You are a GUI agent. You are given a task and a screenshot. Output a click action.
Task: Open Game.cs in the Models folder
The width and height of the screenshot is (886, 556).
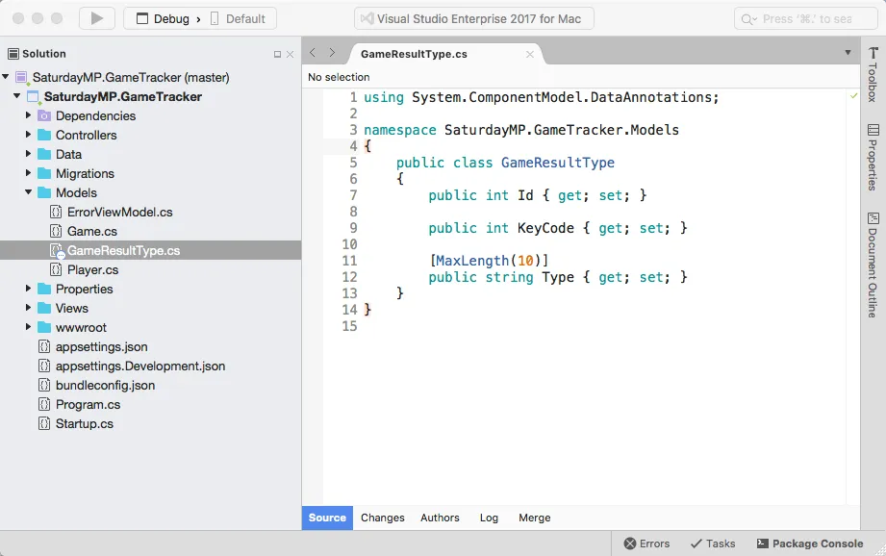[x=92, y=231]
